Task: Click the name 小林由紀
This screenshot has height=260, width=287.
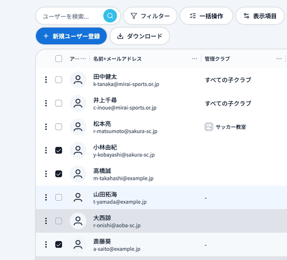Action: 105,147
